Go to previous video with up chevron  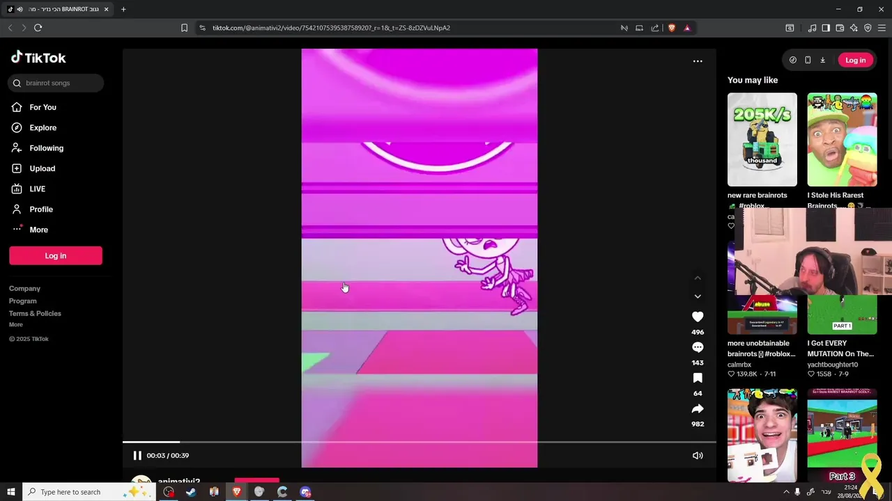[x=698, y=278]
